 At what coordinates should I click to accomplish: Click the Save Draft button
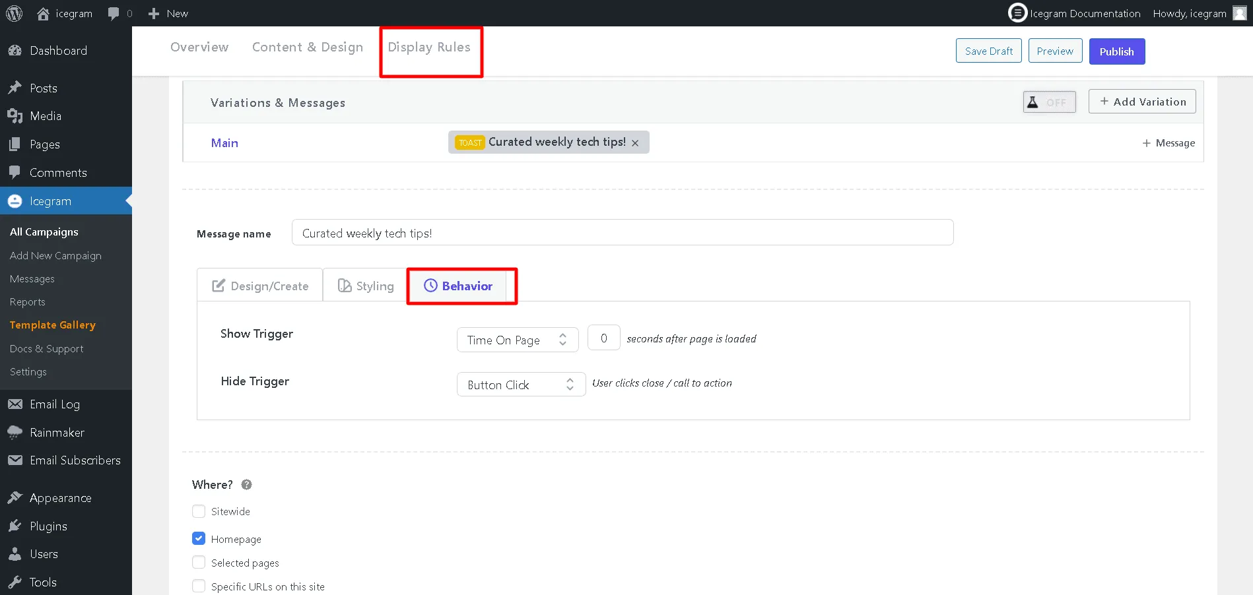[x=989, y=51]
